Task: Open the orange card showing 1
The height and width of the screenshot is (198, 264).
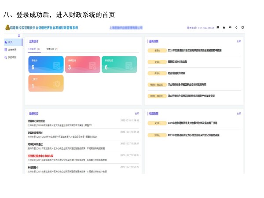Action: pyautogui.click(x=46, y=83)
